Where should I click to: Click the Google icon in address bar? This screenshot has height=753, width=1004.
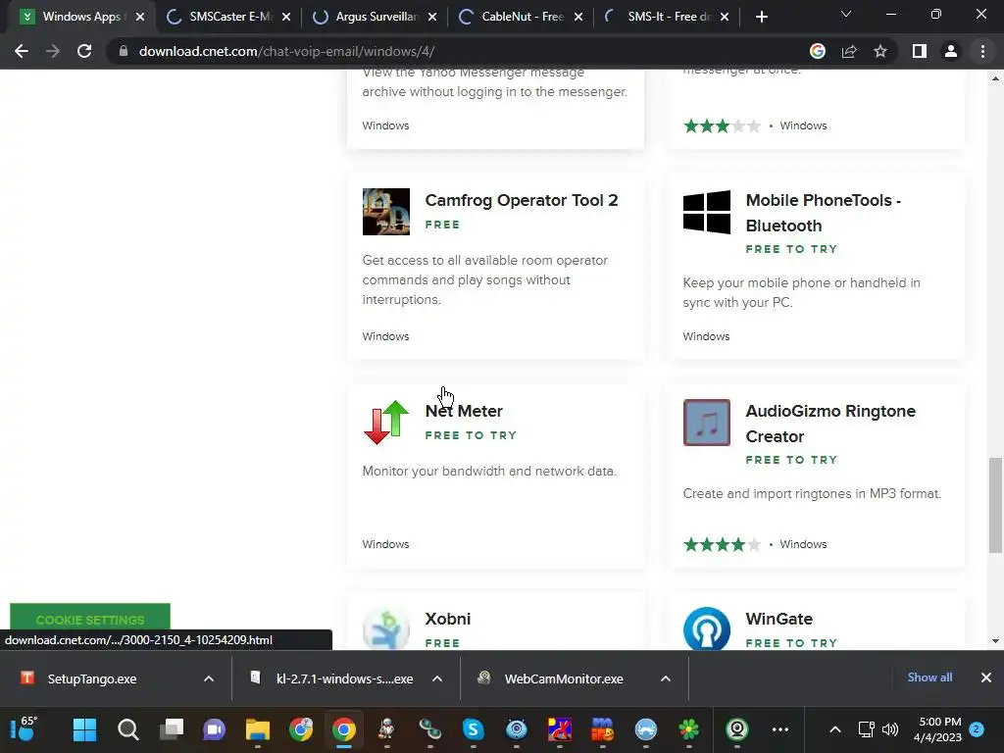tap(818, 51)
